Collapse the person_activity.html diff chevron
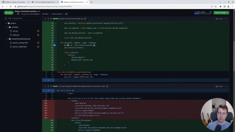 tap(46, 87)
